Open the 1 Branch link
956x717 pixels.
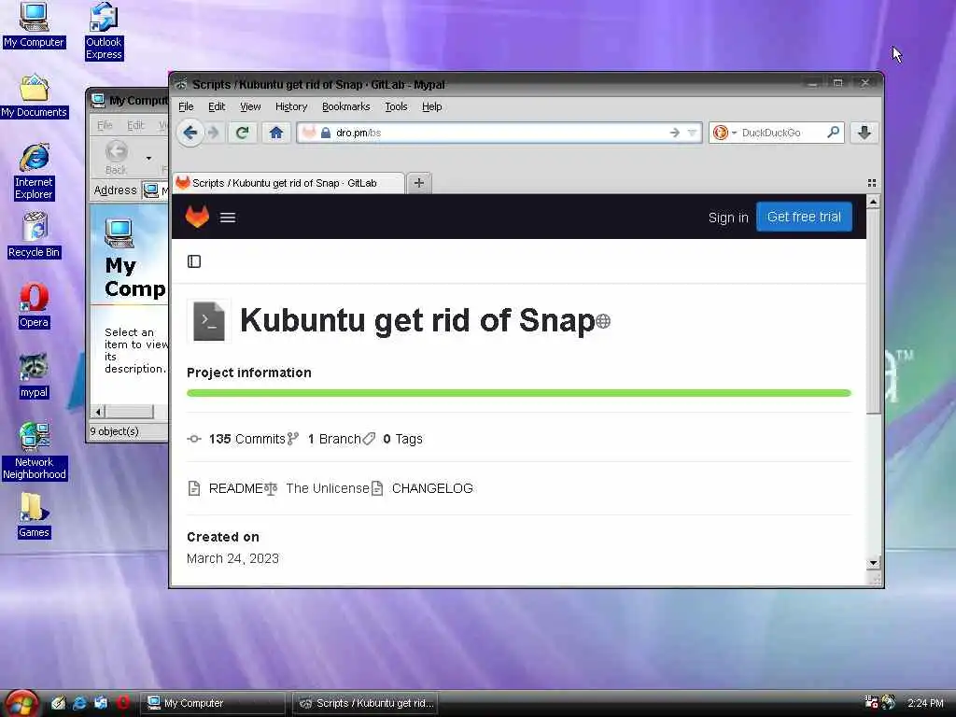click(x=324, y=439)
